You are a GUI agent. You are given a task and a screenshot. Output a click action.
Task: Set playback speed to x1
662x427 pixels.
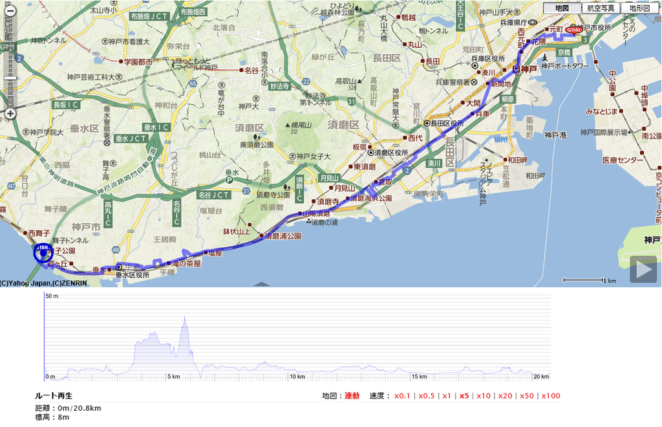(x=447, y=396)
